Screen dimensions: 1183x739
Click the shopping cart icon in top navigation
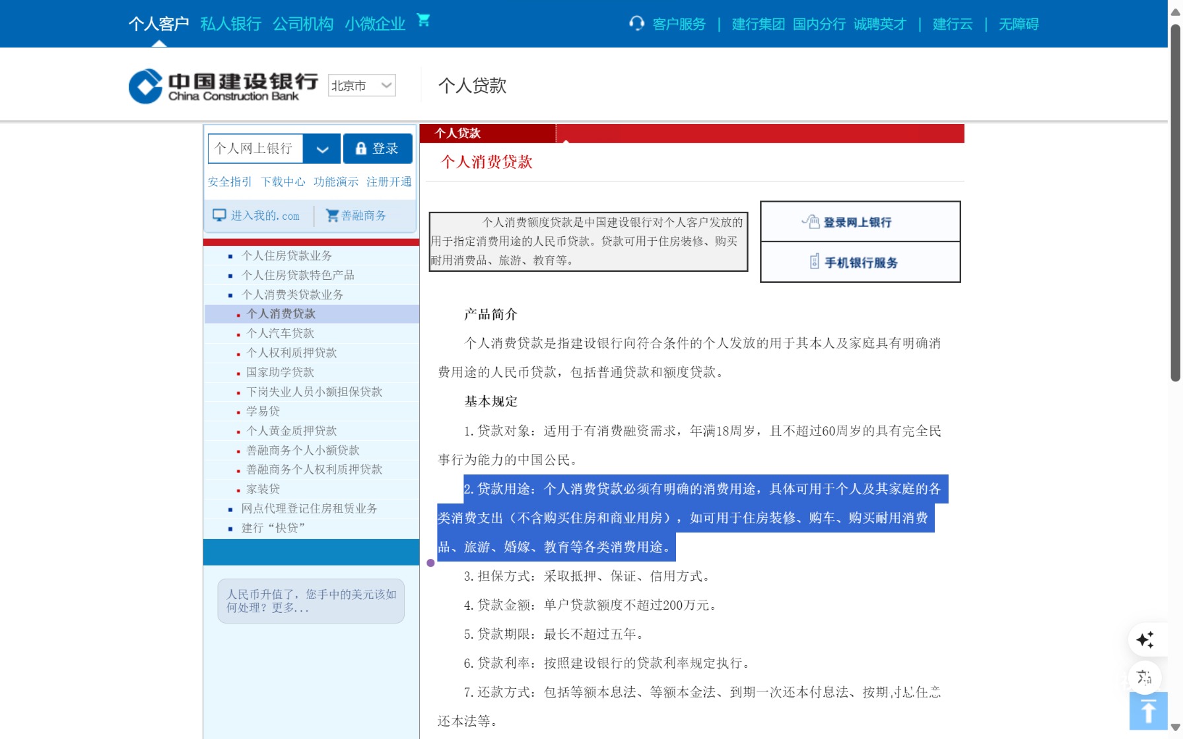coord(423,20)
